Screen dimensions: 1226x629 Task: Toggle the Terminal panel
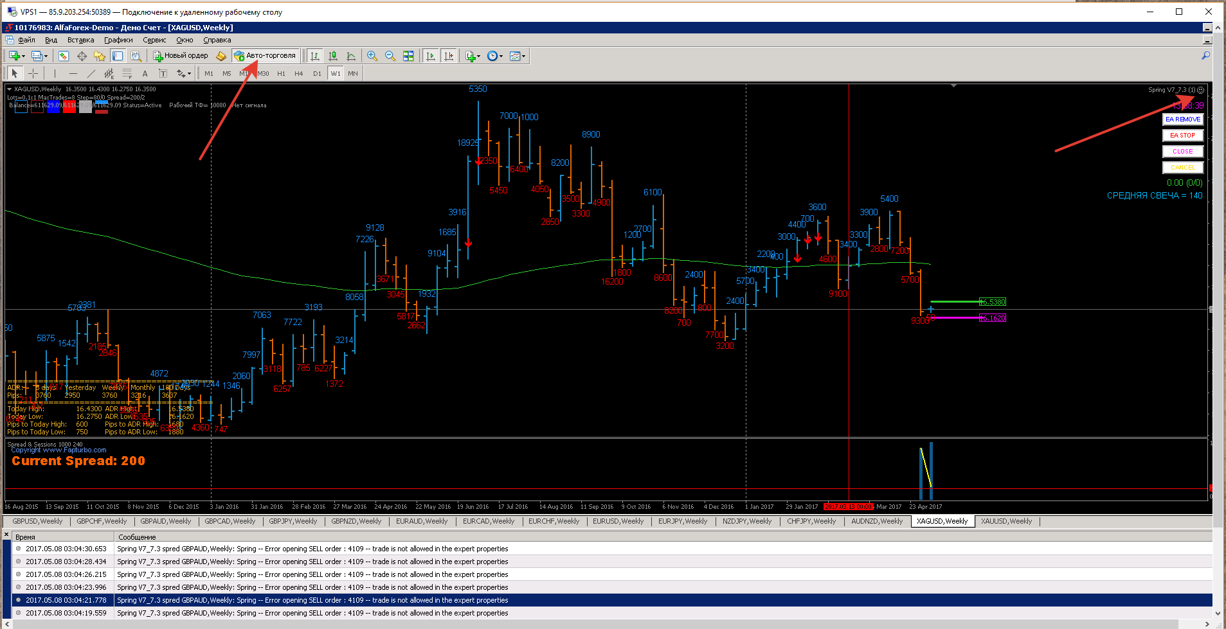(117, 56)
